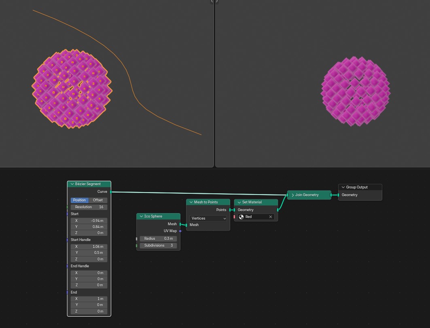Click the End Handle X field
430x328 pixels.
point(89,273)
